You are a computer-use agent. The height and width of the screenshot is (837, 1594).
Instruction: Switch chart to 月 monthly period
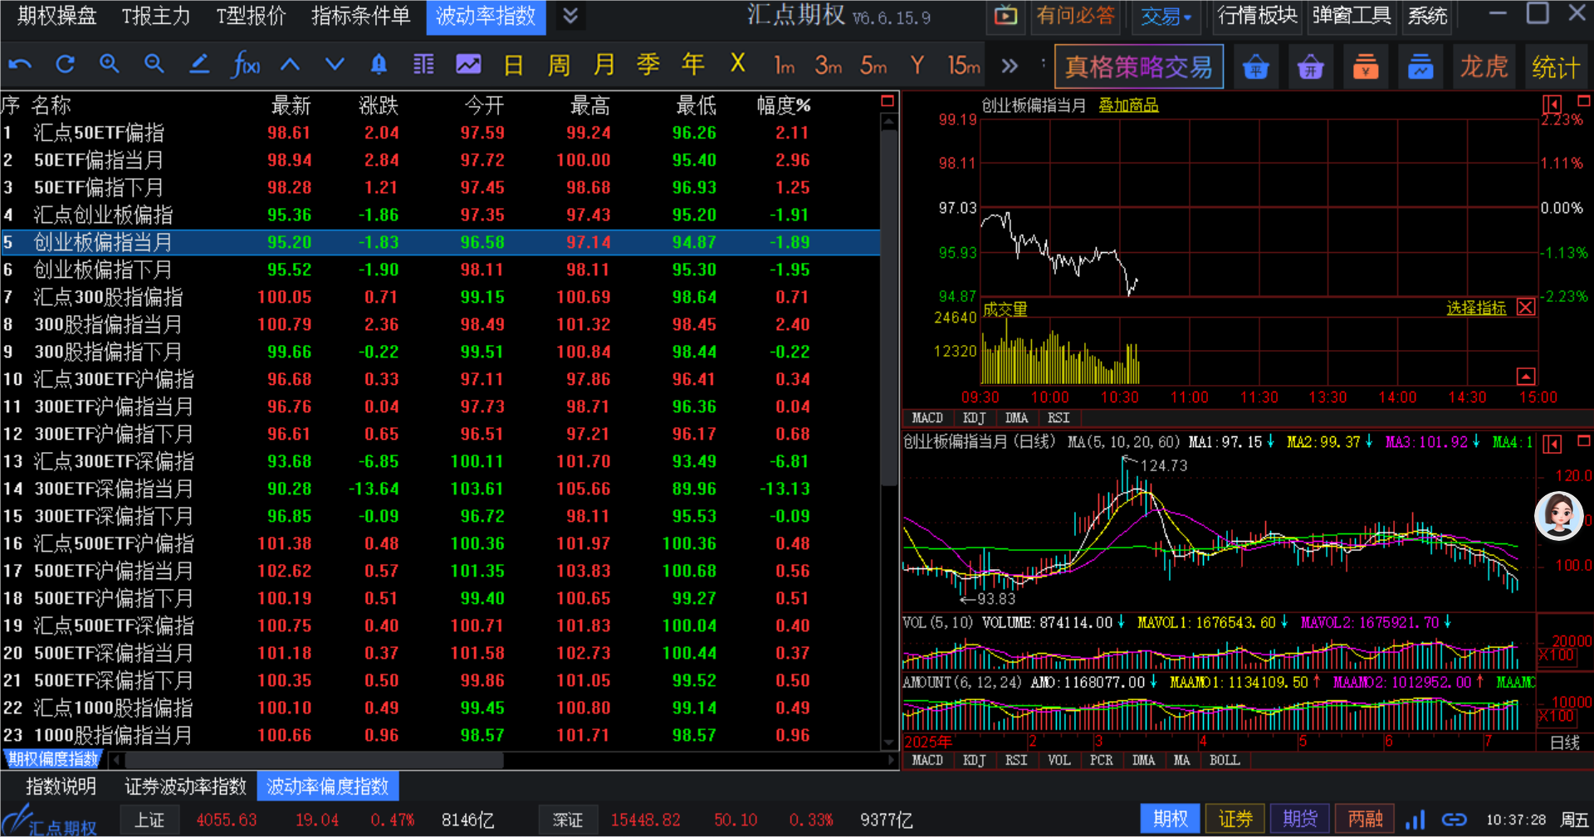pyautogui.click(x=604, y=65)
